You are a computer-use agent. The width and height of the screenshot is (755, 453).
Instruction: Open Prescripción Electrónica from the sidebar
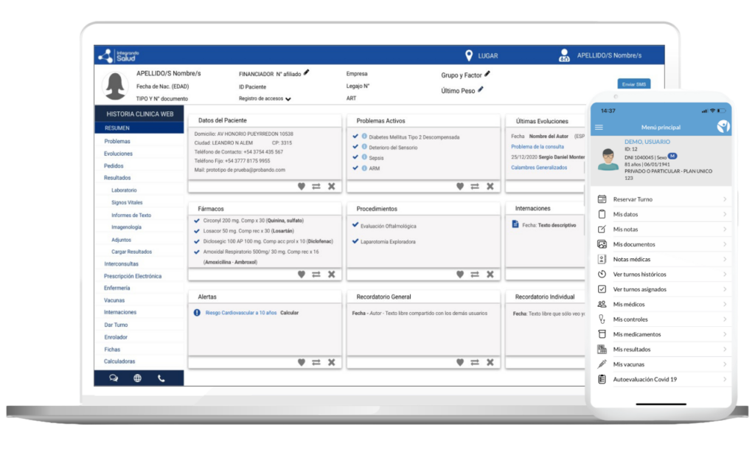pos(132,276)
